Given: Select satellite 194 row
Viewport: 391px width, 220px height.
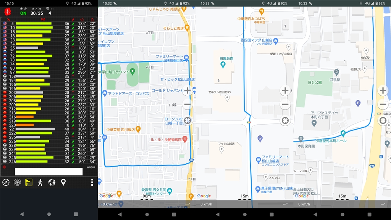Looking at the screenshot, I should pyautogui.click(x=49, y=80).
